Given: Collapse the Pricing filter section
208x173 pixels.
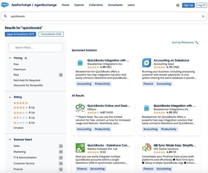Looking at the screenshot, I should tap(10, 58).
